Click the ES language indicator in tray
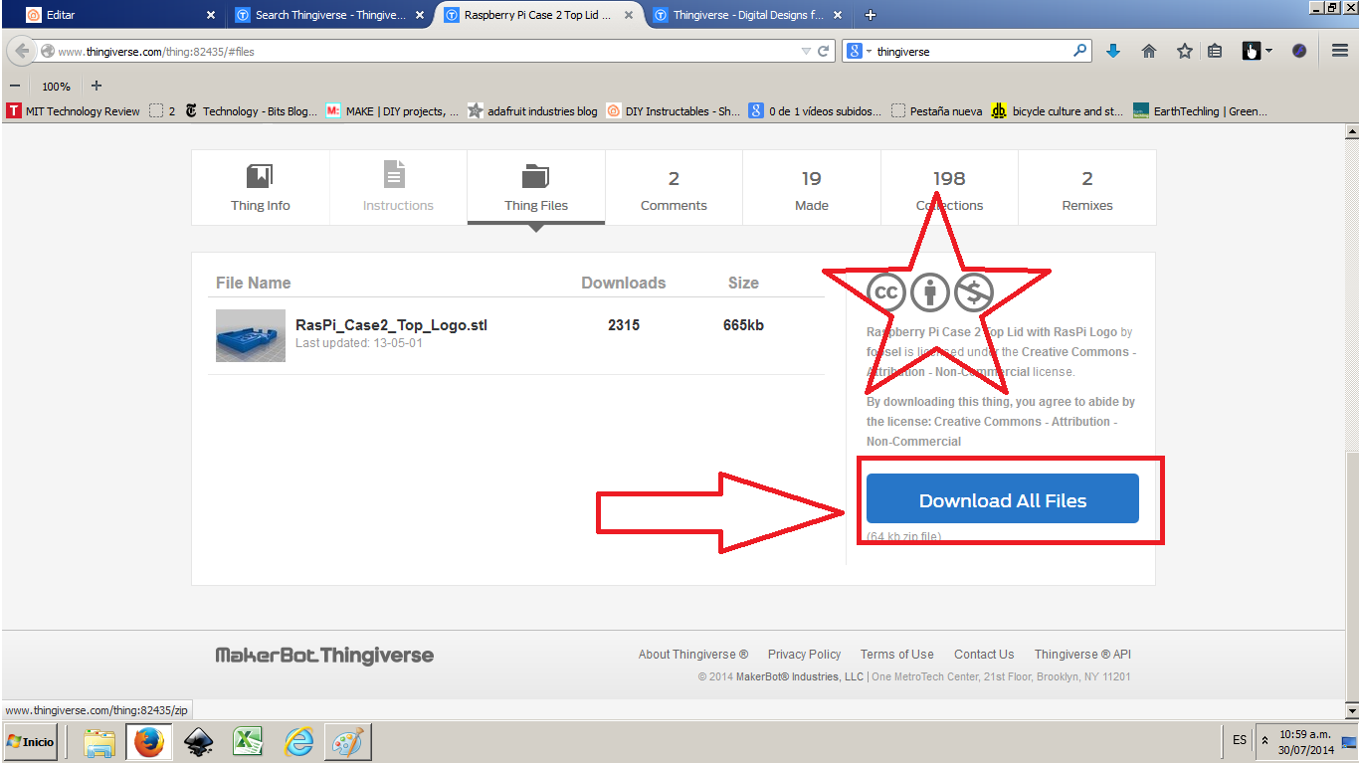The width and height of the screenshot is (1359, 764). coord(1240,740)
